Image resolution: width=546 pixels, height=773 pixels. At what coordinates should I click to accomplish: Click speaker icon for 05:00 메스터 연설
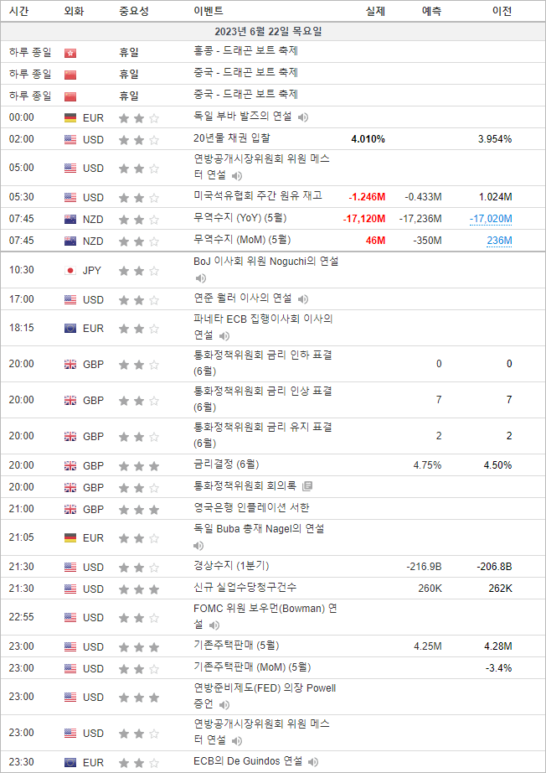pos(237,176)
